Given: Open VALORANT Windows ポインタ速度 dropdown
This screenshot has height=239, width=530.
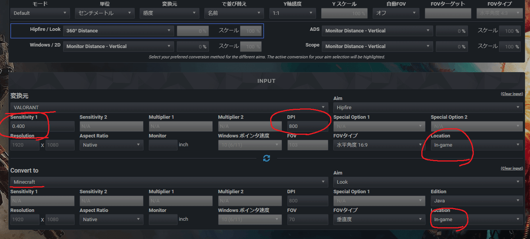Looking at the screenshot, I should pyautogui.click(x=250, y=145).
